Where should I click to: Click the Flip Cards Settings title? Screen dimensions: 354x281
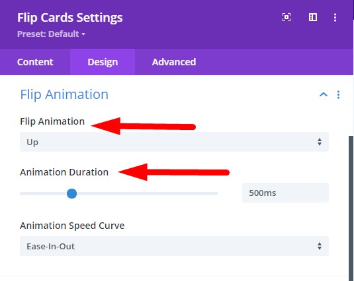(70, 18)
